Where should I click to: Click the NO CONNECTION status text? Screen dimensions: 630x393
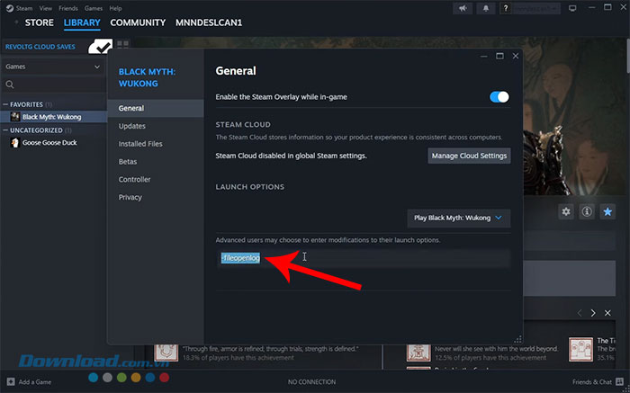click(x=311, y=382)
